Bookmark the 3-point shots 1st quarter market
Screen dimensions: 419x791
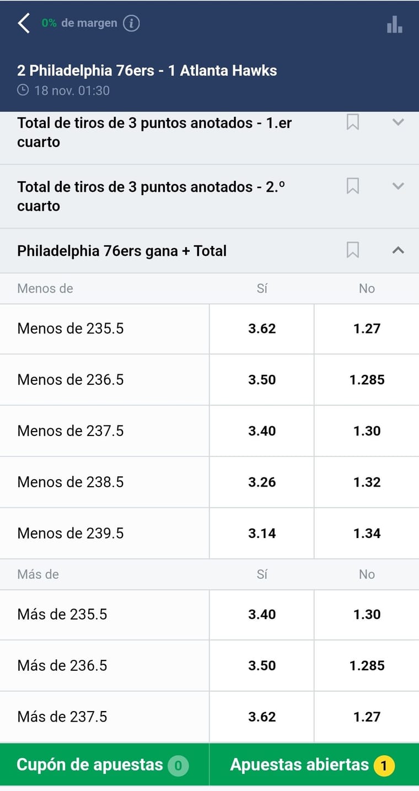353,122
